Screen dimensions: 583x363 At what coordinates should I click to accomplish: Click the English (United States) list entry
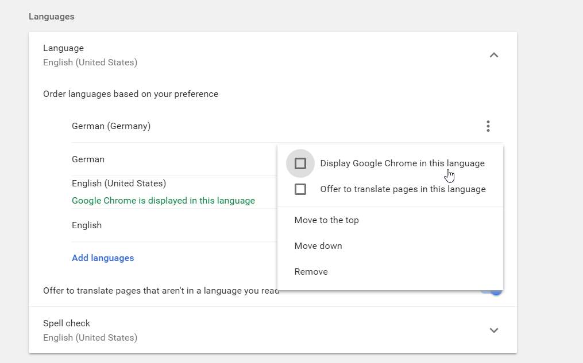pyautogui.click(x=119, y=184)
